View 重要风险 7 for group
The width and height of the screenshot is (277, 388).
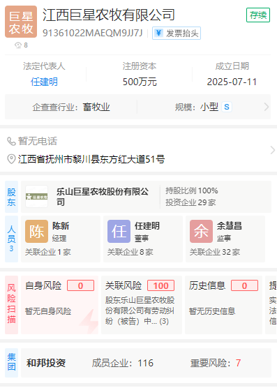tap(216, 363)
